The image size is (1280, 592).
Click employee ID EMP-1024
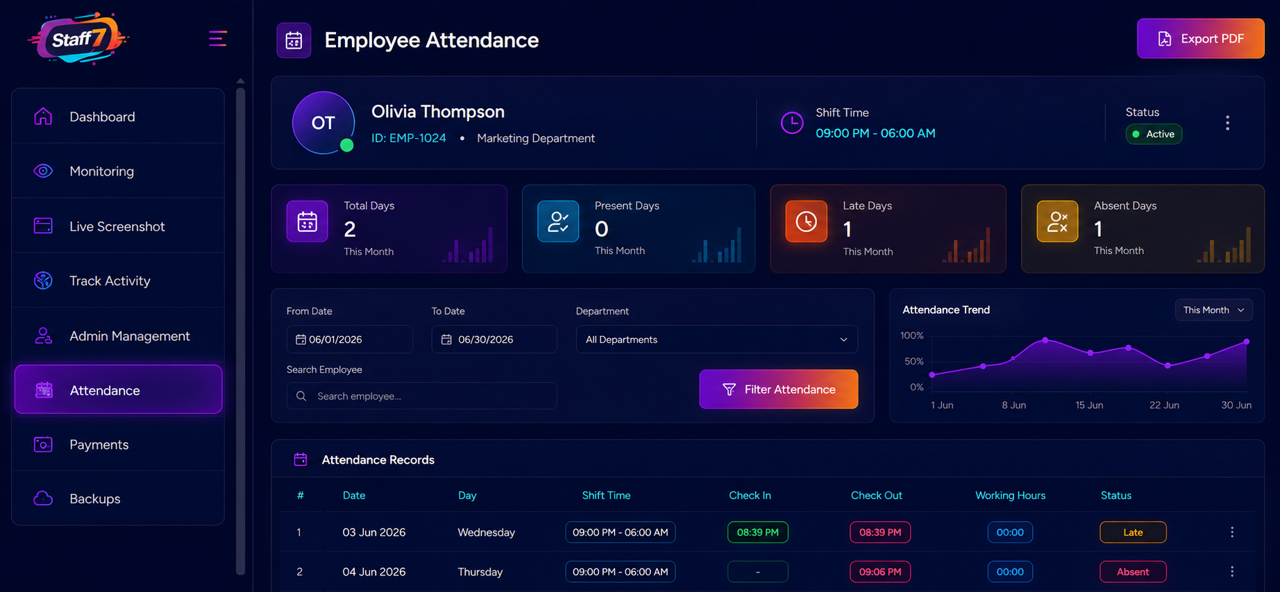(x=409, y=138)
